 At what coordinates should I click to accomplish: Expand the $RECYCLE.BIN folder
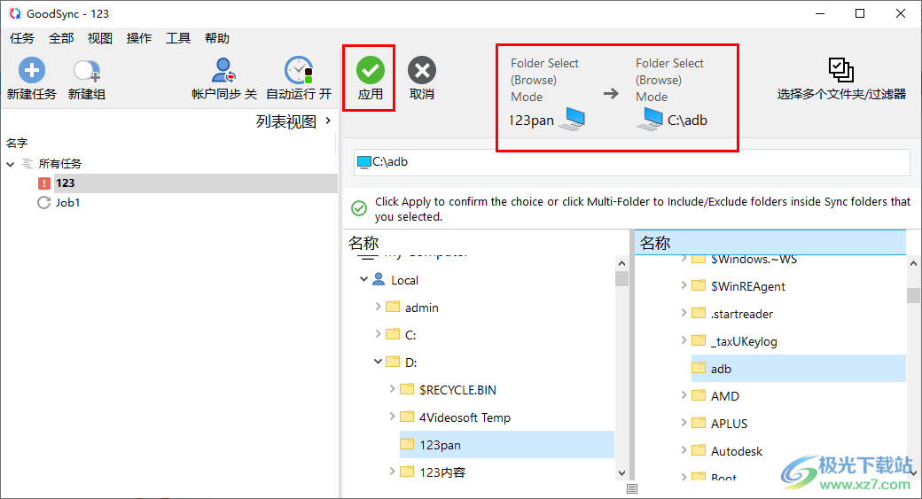point(392,388)
